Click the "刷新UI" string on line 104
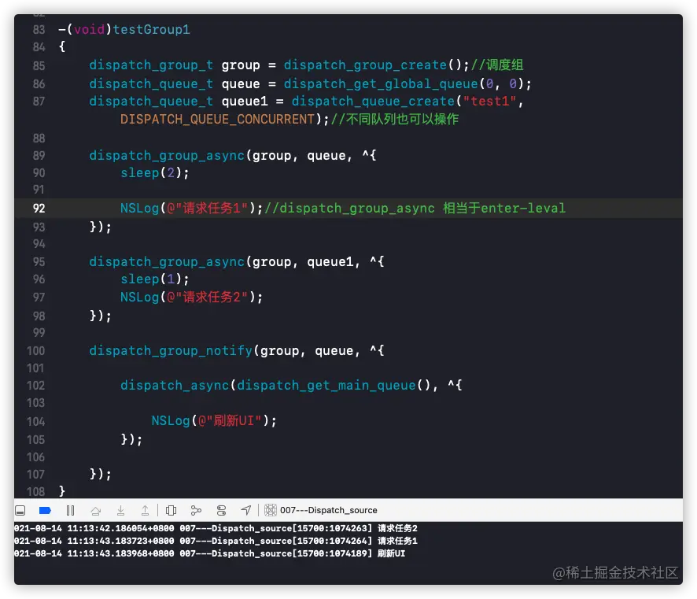 [x=230, y=420]
